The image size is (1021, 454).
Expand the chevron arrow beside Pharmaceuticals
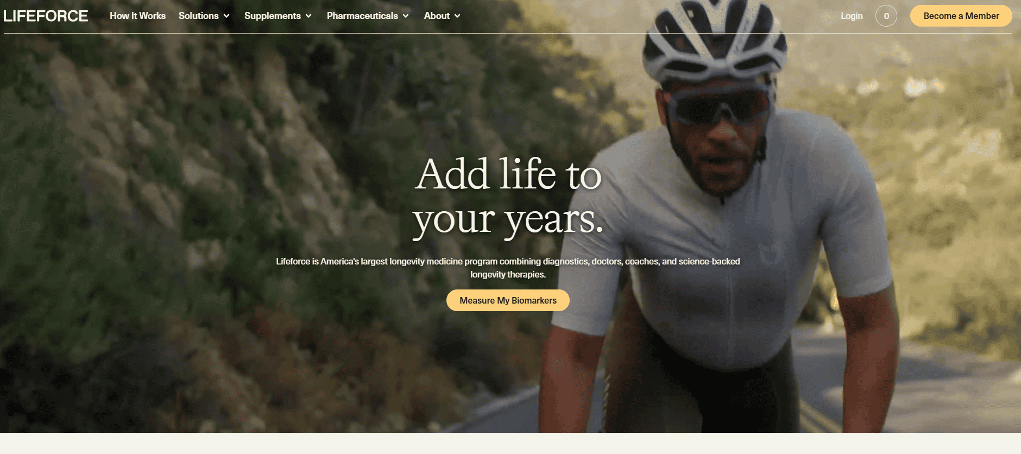click(x=406, y=16)
